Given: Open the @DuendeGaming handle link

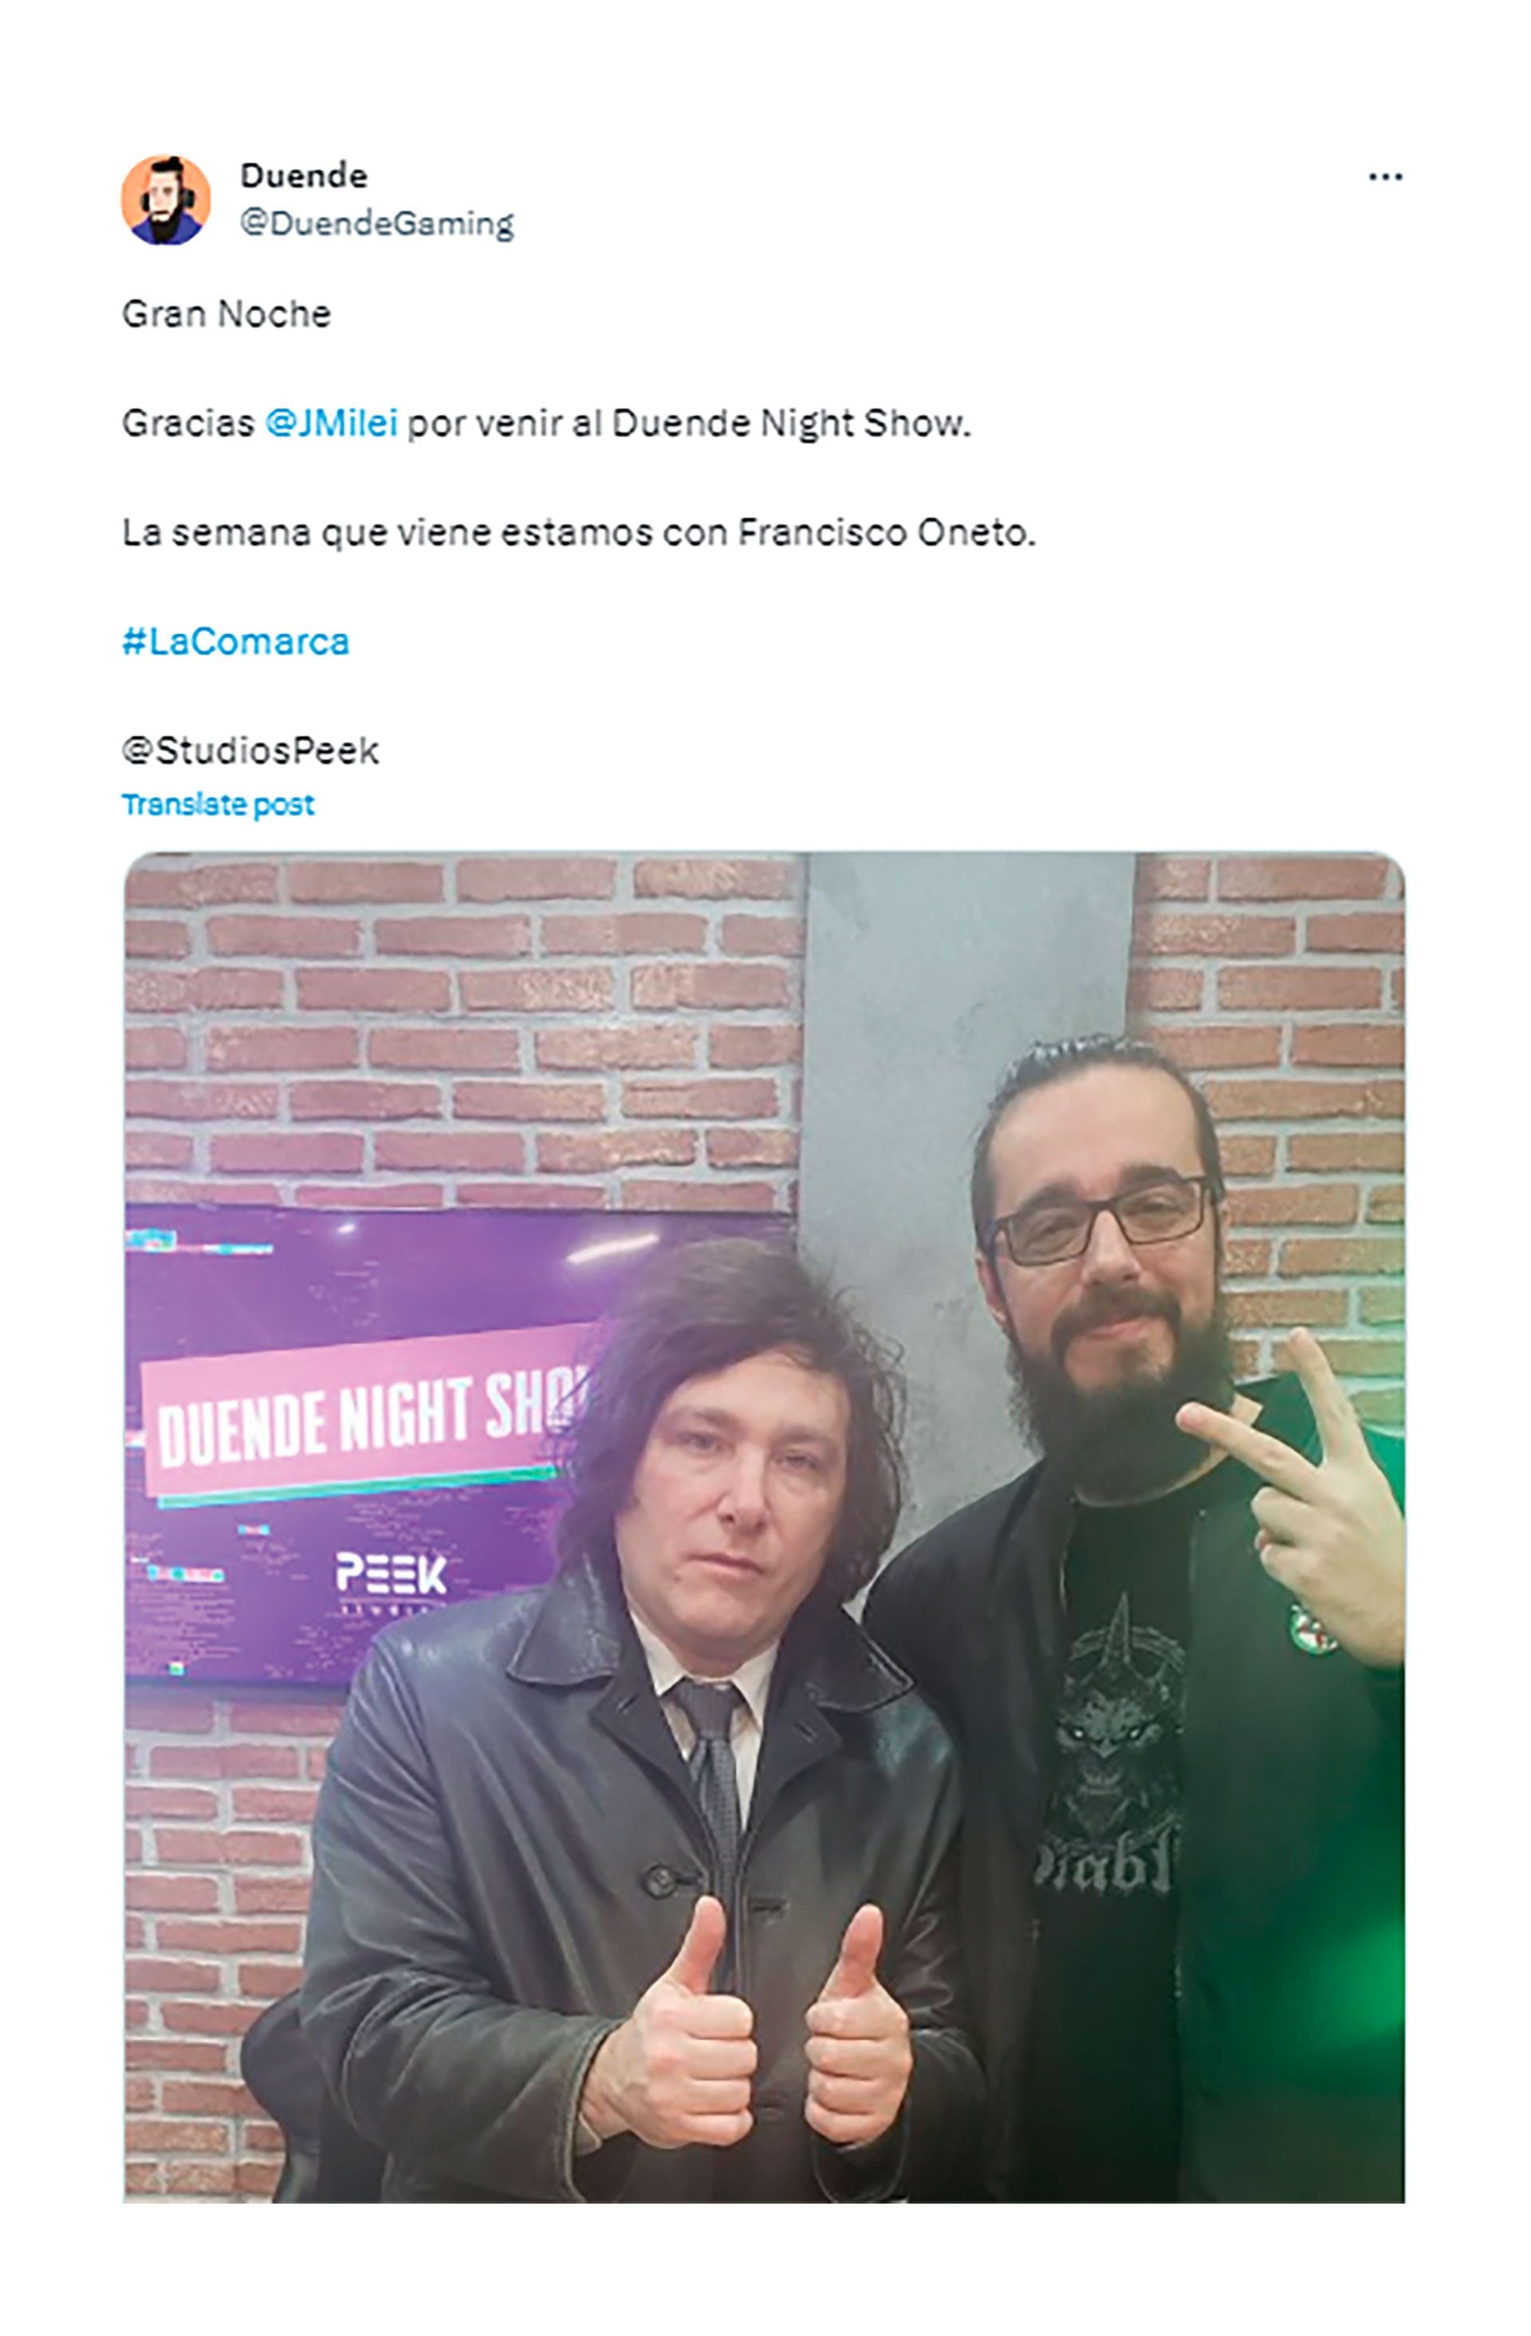Looking at the screenshot, I should tap(377, 224).
